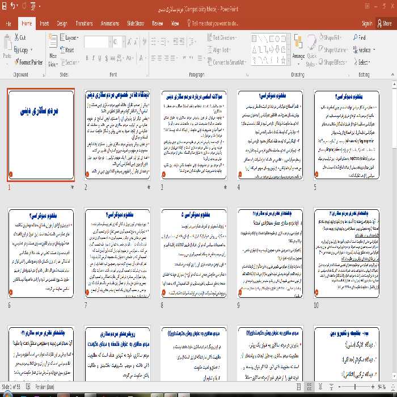Click the Align Left paragraph icon

153,58
